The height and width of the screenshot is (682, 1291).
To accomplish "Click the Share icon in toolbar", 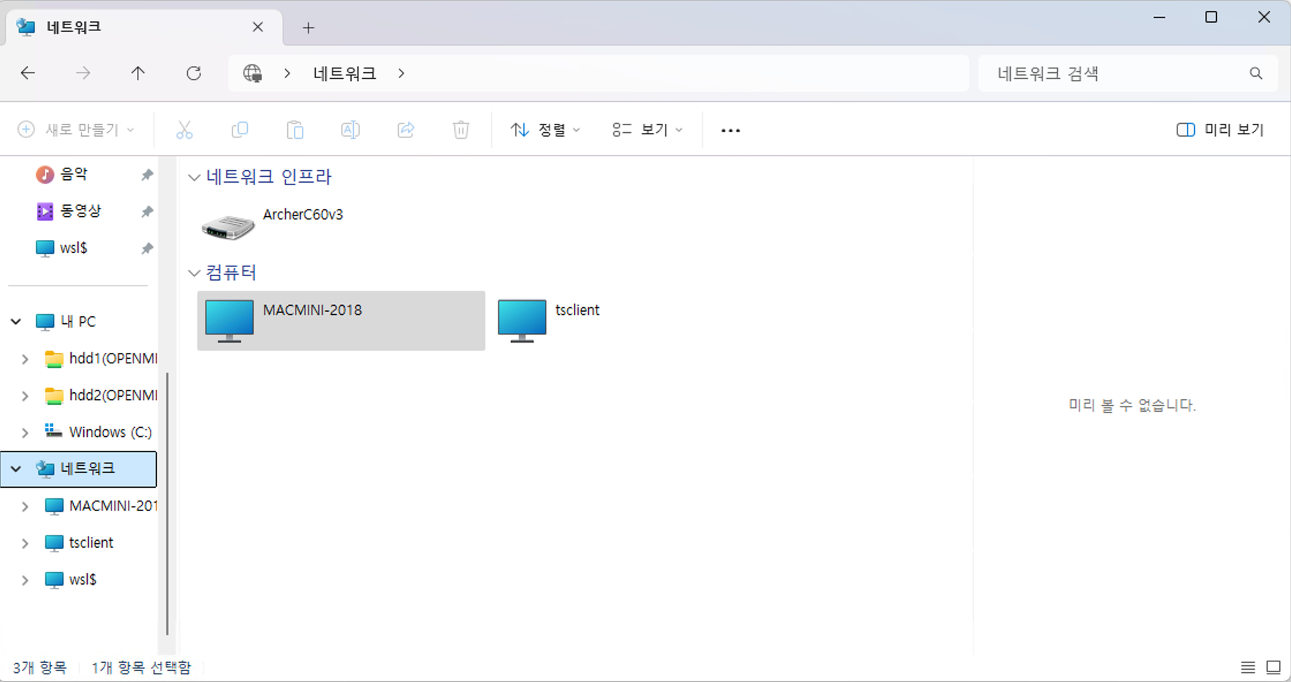I will (x=406, y=130).
